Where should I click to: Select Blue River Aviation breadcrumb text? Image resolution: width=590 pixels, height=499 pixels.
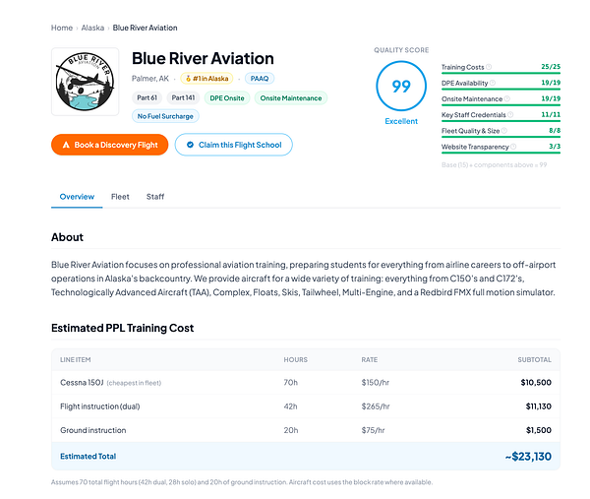click(145, 28)
